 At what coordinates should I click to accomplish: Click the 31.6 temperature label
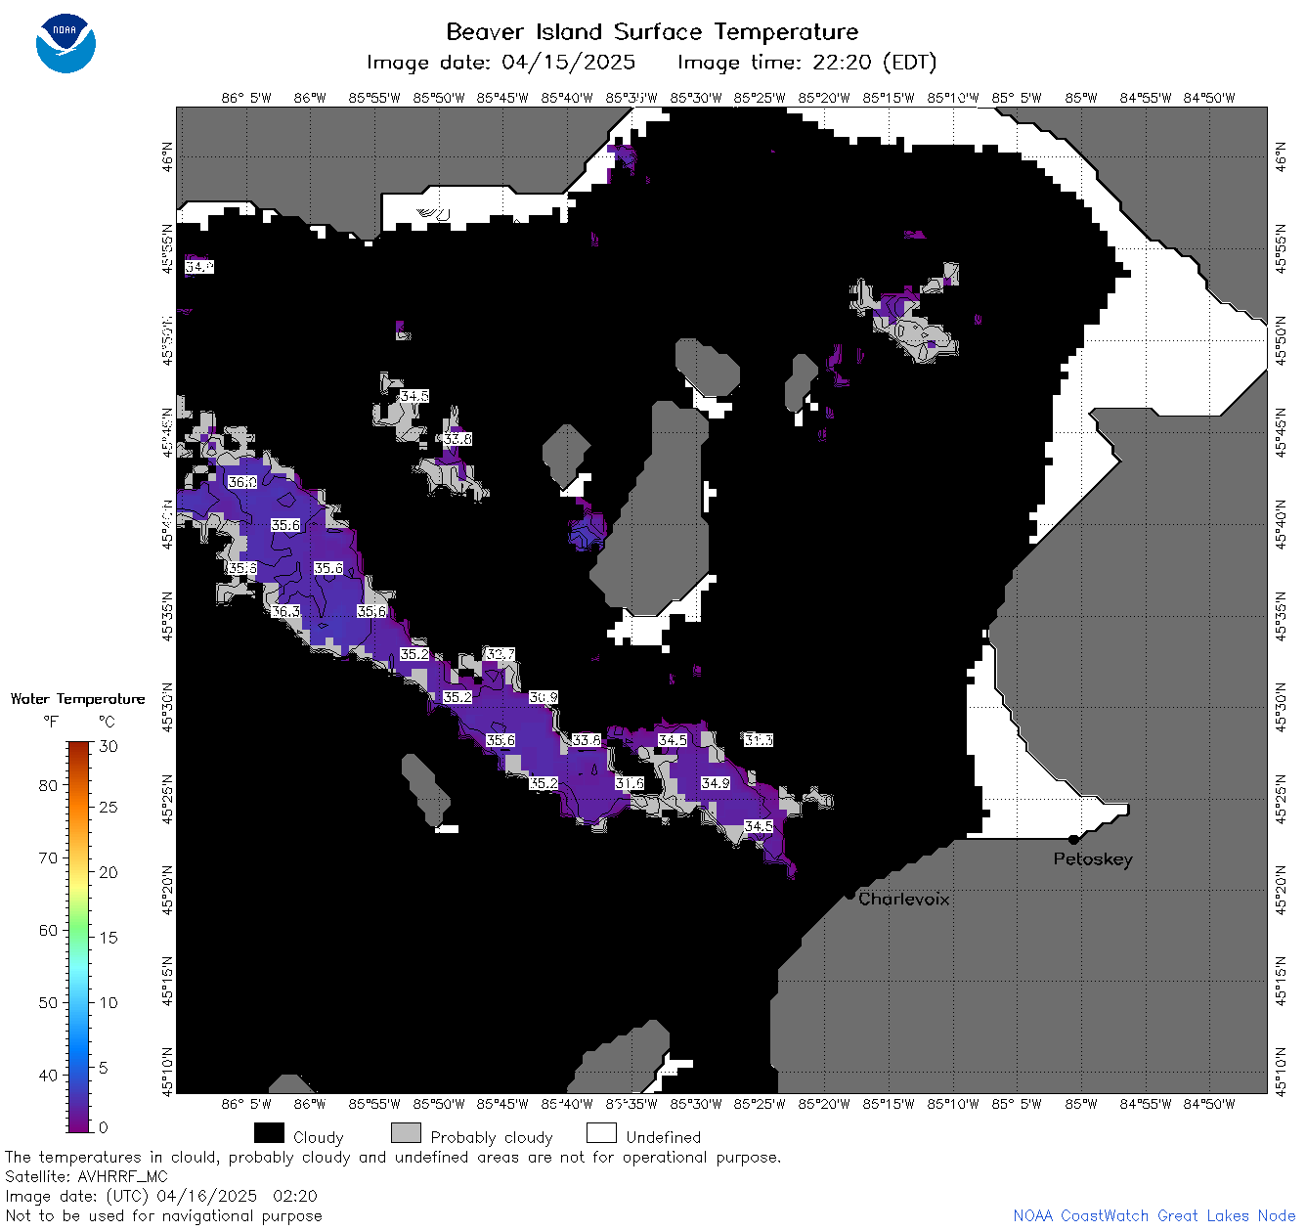pyautogui.click(x=630, y=783)
